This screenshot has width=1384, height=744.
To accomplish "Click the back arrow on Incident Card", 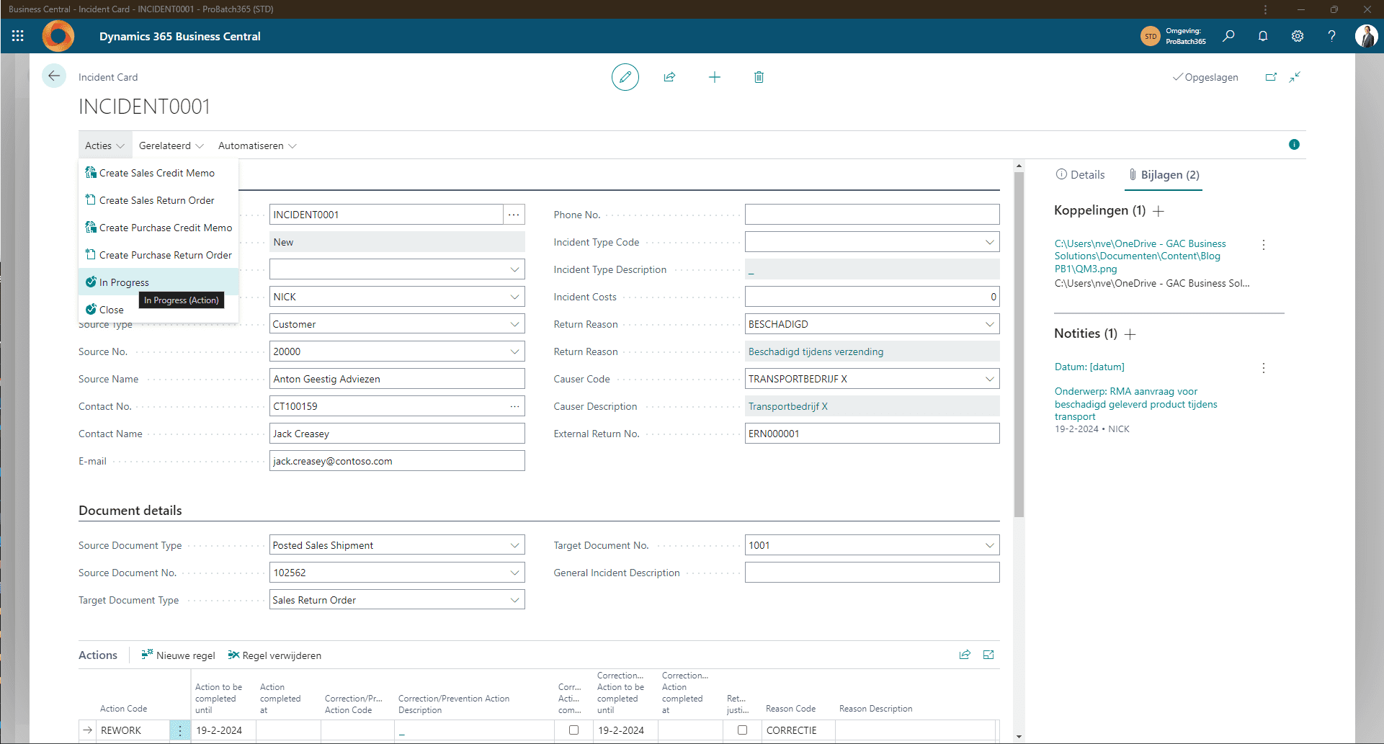I will [x=54, y=76].
